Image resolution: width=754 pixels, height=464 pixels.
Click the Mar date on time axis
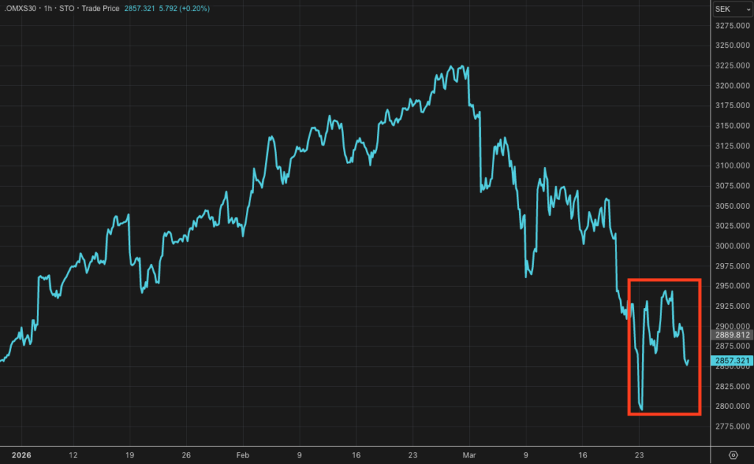pyautogui.click(x=469, y=455)
